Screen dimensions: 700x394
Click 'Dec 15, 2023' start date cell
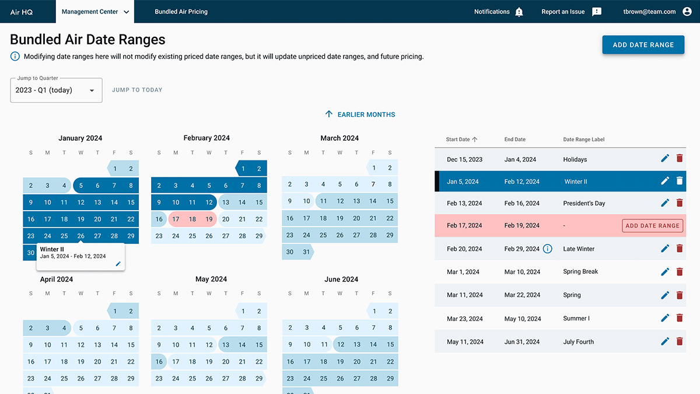465,159
